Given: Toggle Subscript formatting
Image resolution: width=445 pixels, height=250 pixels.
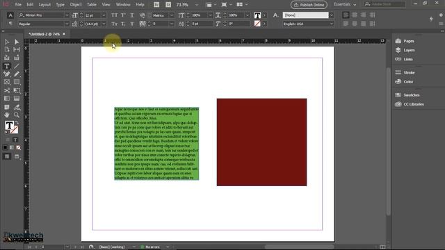Looking at the screenshot, I should (124, 24).
